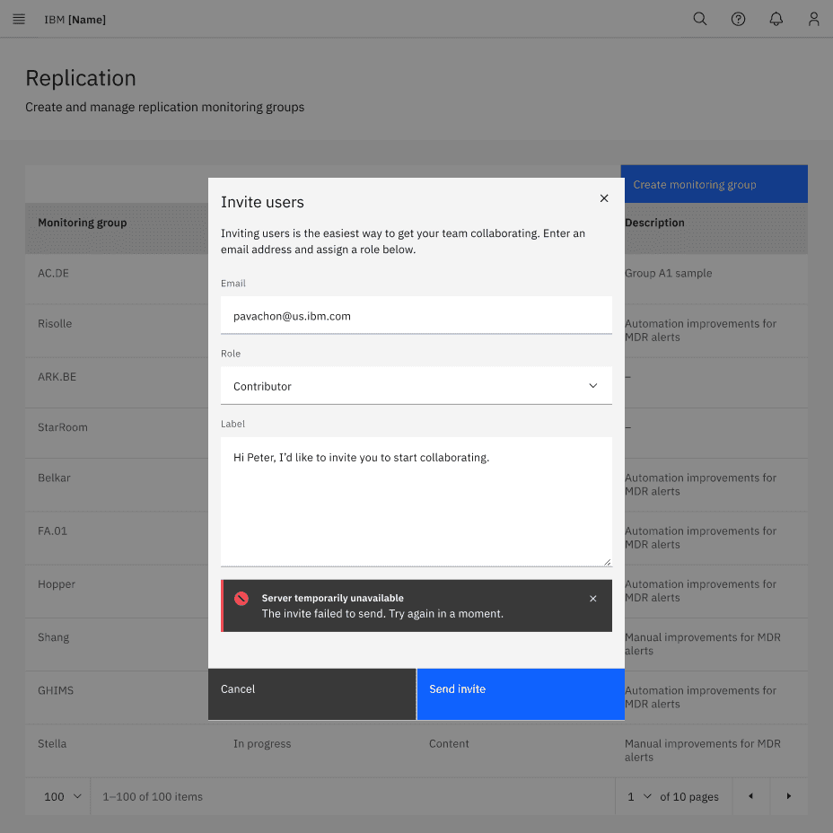
Task: Select the Monitoring group column header
Action: (x=83, y=223)
